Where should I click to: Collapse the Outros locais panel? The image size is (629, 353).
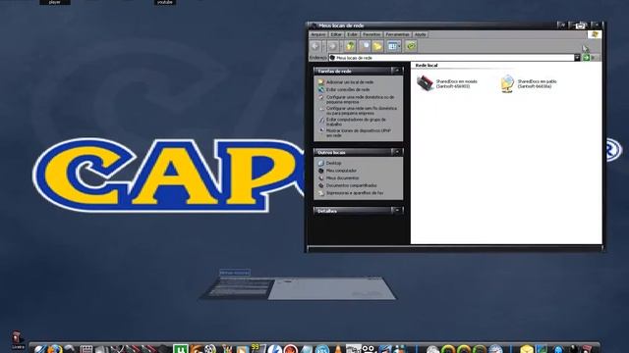click(x=397, y=152)
